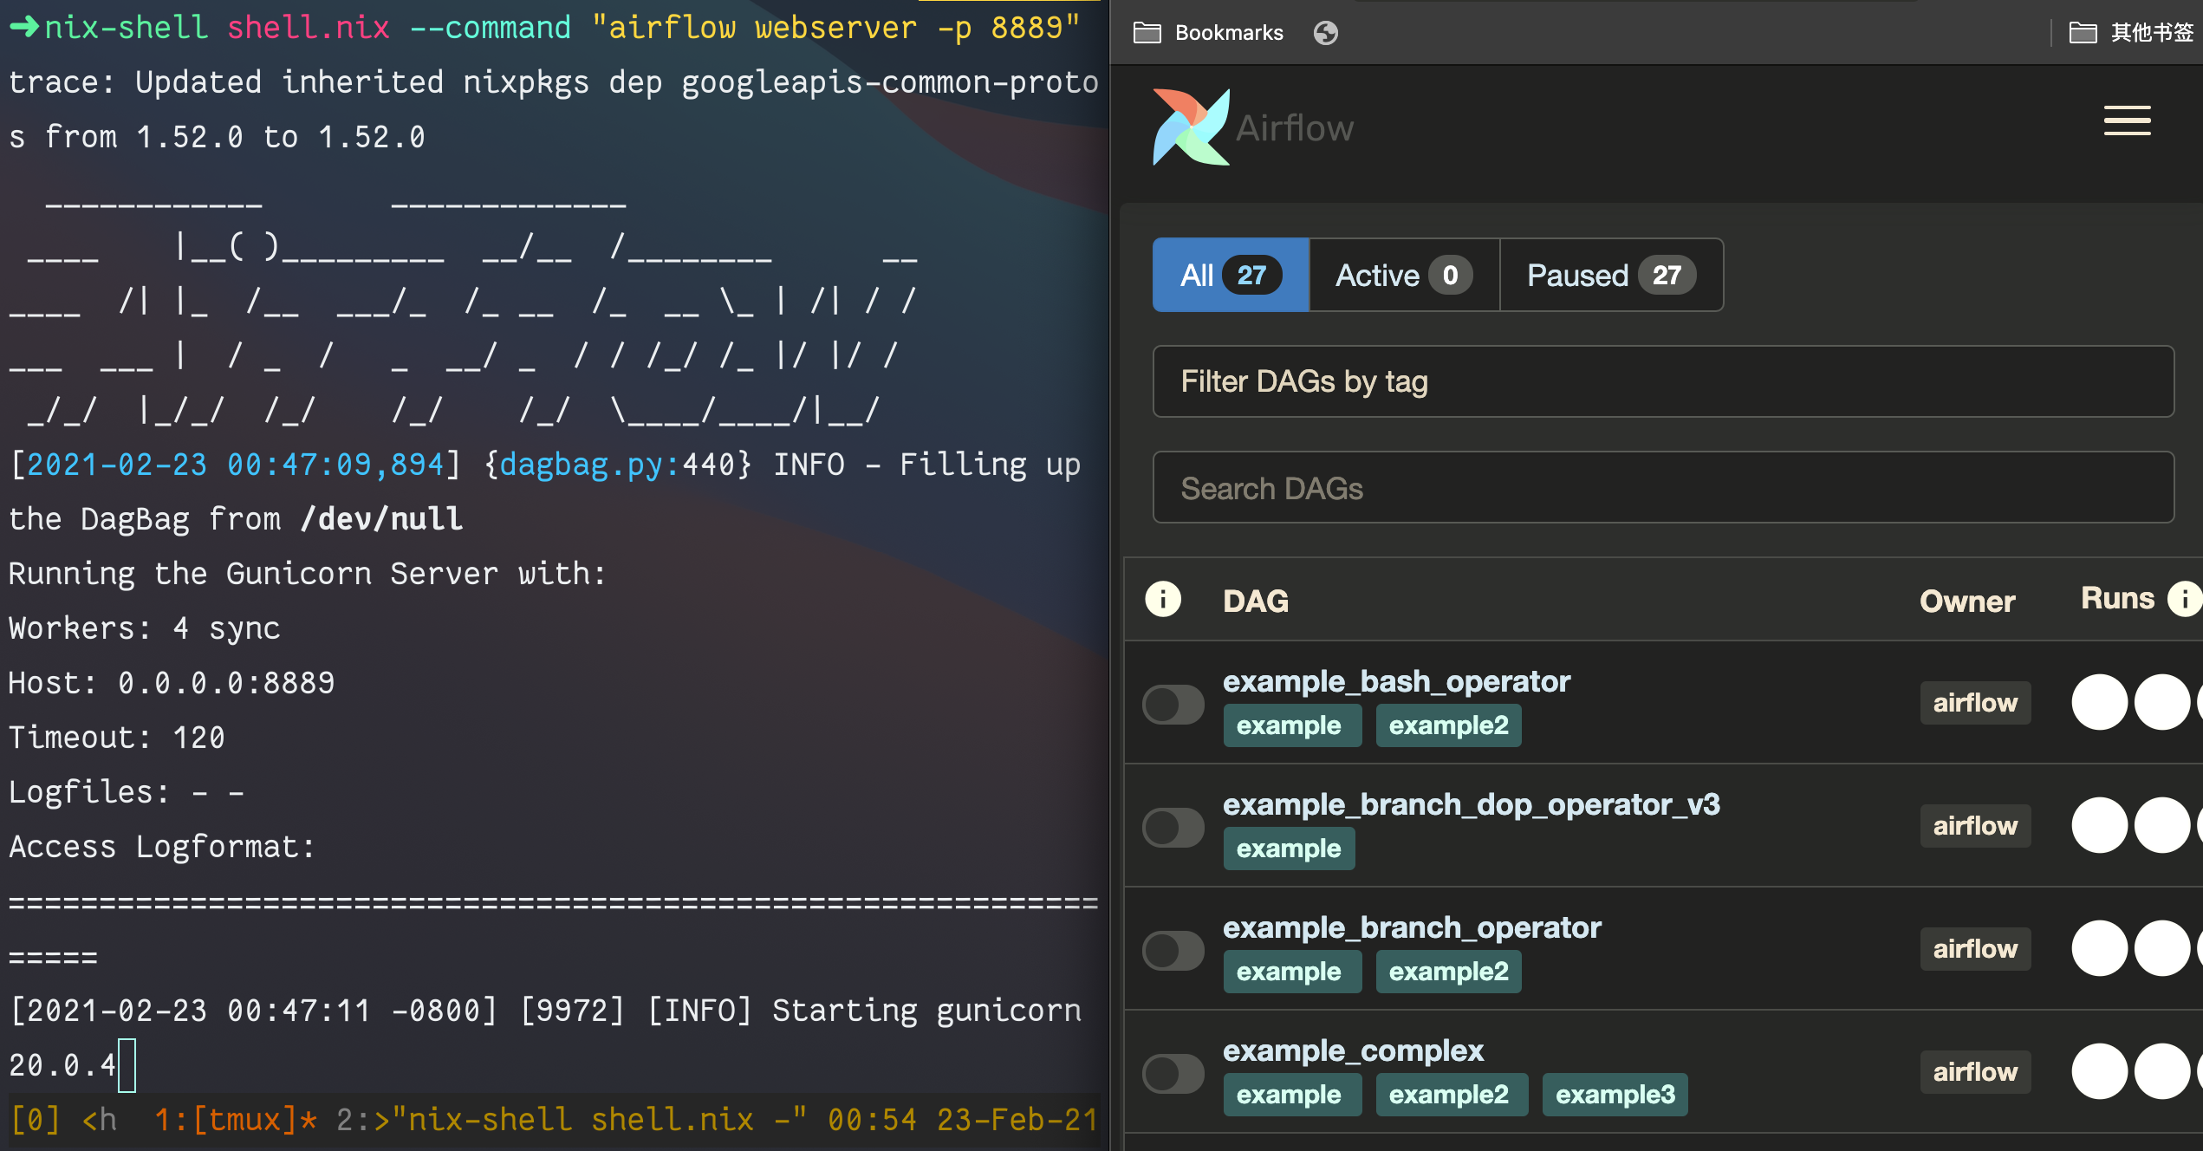Click example2 tag under example_branch_operator

[x=1448, y=972]
